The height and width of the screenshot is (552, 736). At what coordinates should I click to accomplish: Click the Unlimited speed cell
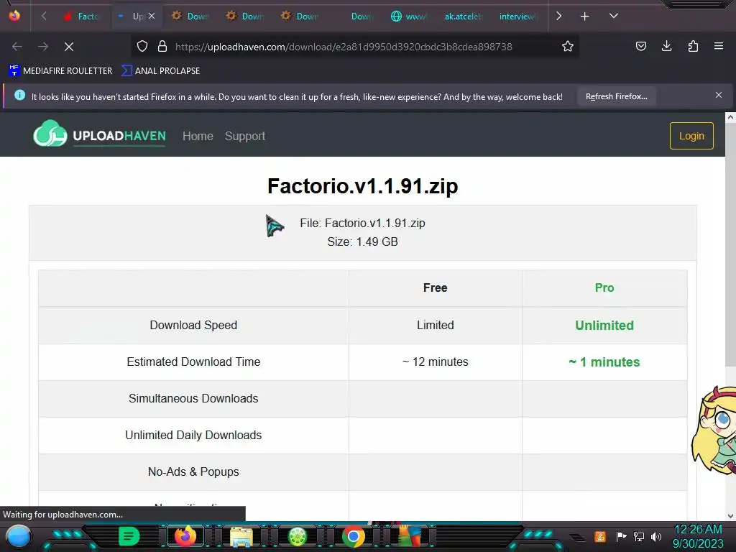pos(604,326)
